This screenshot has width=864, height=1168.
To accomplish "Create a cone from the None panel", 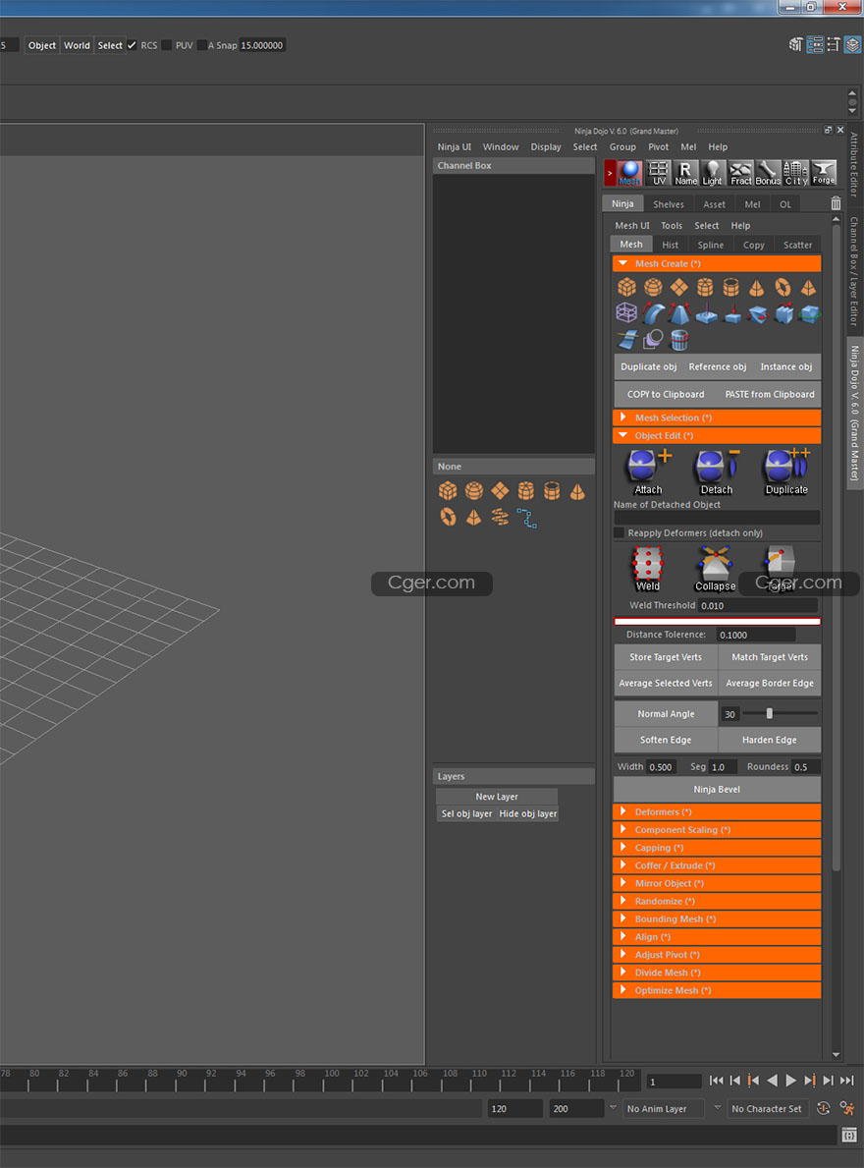I will [577, 491].
